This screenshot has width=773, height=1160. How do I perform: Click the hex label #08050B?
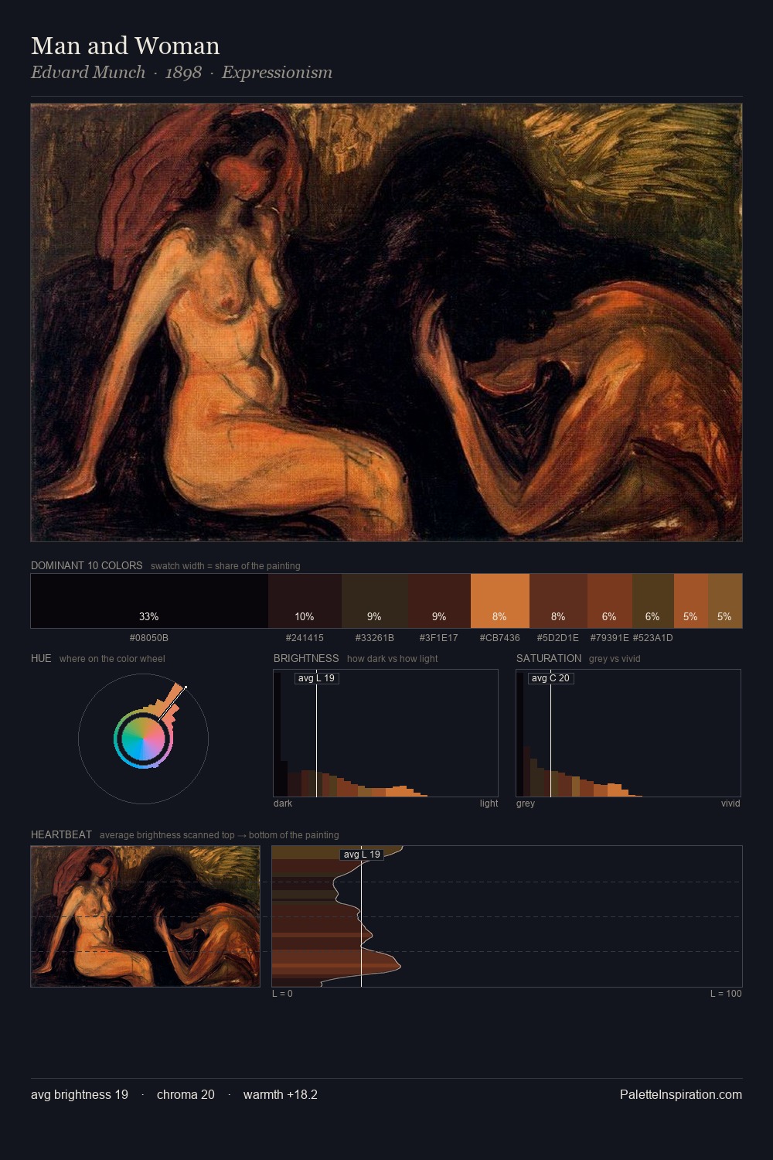coord(149,638)
